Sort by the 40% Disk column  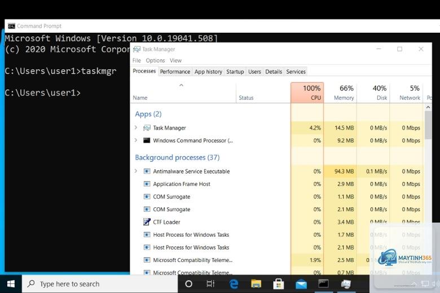point(373,92)
